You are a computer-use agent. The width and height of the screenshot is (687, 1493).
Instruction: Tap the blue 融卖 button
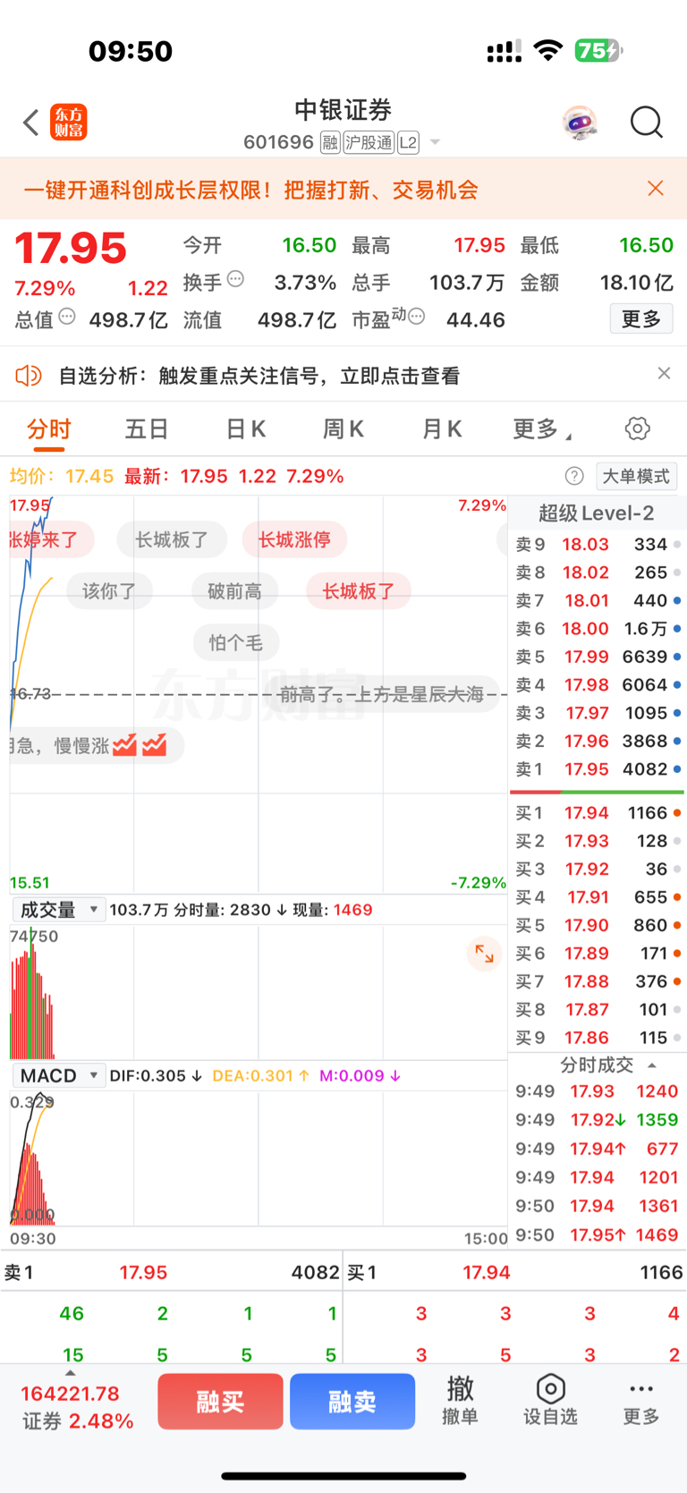[x=352, y=1402]
